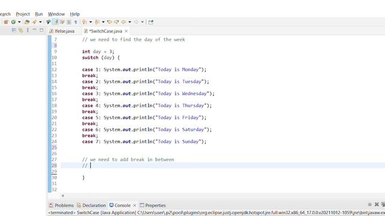This screenshot has height=216, width=385.
Task: Click the Search flashlight toolbar icon
Action: tap(35, 22)
